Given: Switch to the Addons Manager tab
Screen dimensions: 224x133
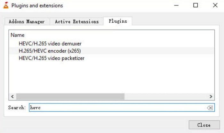Looking at the screenshot, I should click(27, 22).
